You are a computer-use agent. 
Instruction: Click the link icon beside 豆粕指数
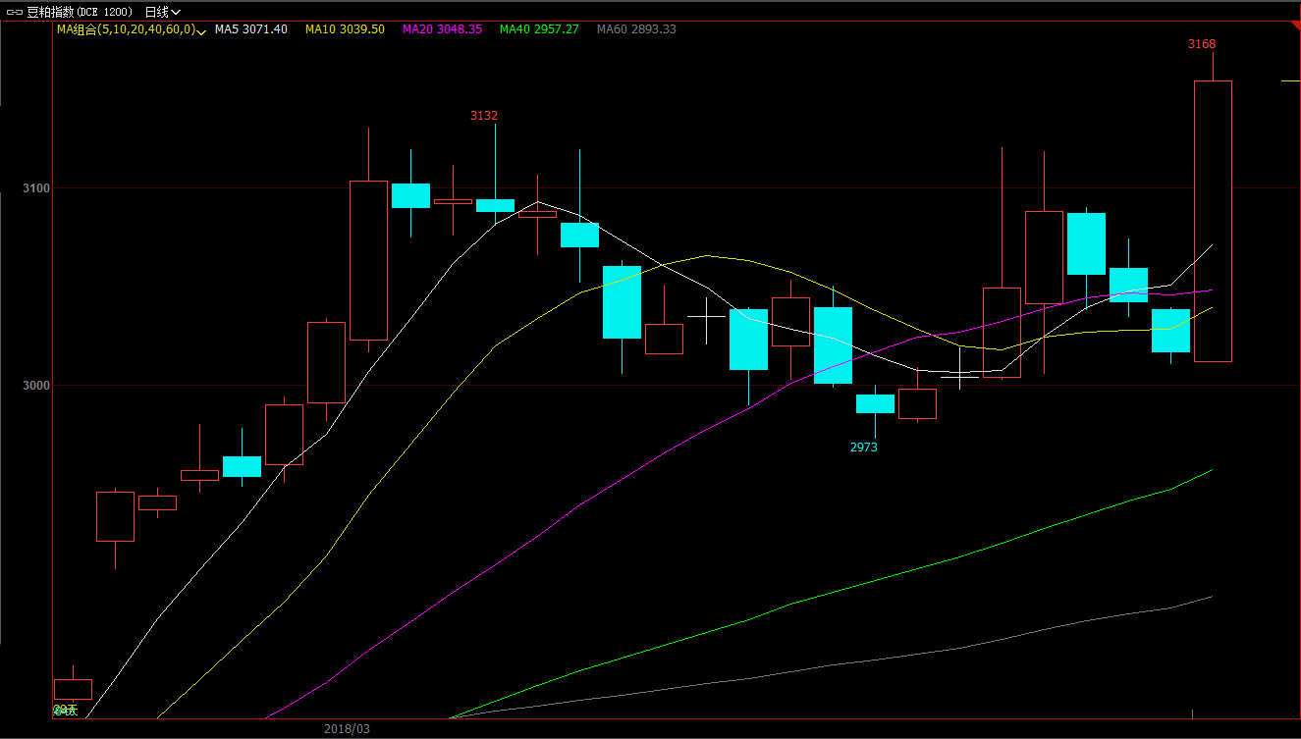[13, 12]
